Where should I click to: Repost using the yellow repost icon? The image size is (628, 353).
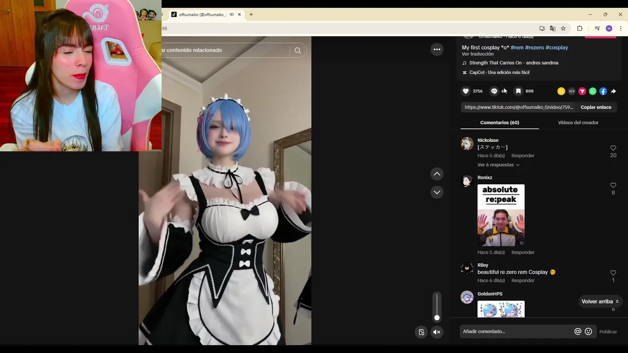tap(561, 91)
